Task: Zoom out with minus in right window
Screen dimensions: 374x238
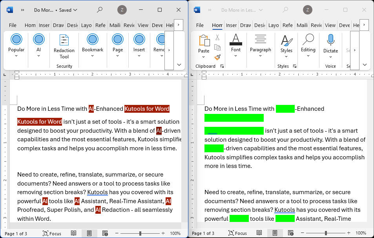Action: pyautogui.click(x=303, y=233)
